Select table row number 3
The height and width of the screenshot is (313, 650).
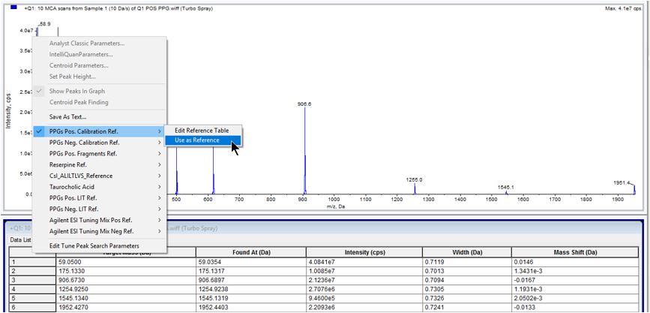click(x=32, y=280)
